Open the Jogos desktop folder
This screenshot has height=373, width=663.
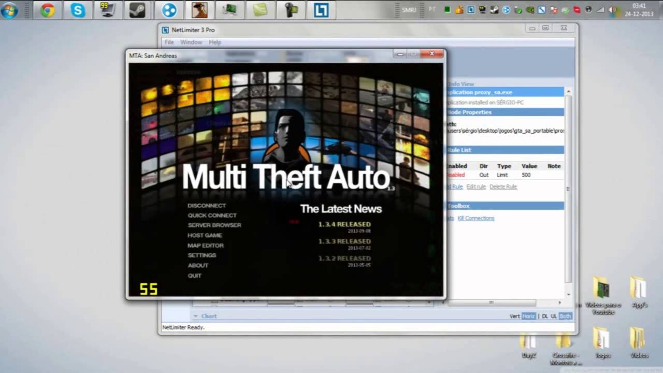602,343
